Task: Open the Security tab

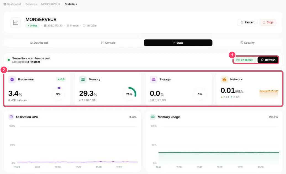Action: [248, 43]
